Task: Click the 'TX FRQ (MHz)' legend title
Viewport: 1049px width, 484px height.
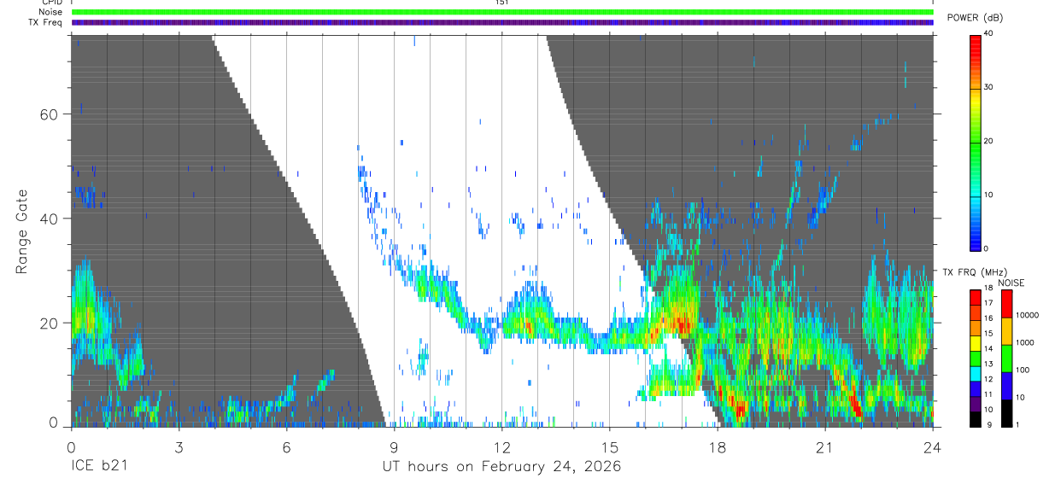Action: [975, 271]
